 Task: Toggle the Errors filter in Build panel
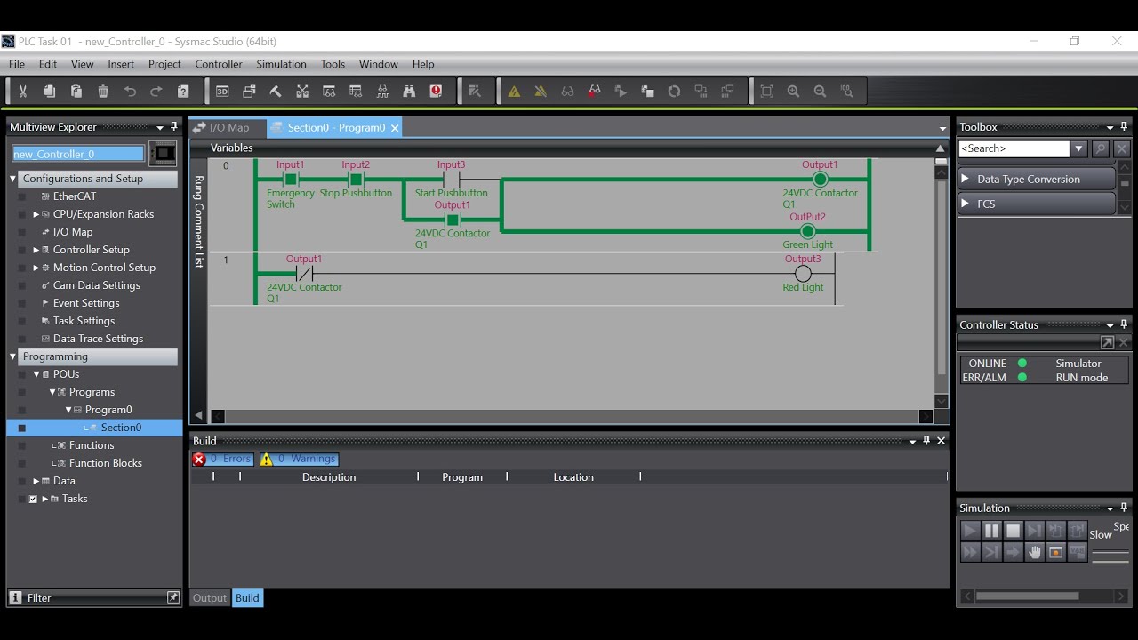point(223,459)
